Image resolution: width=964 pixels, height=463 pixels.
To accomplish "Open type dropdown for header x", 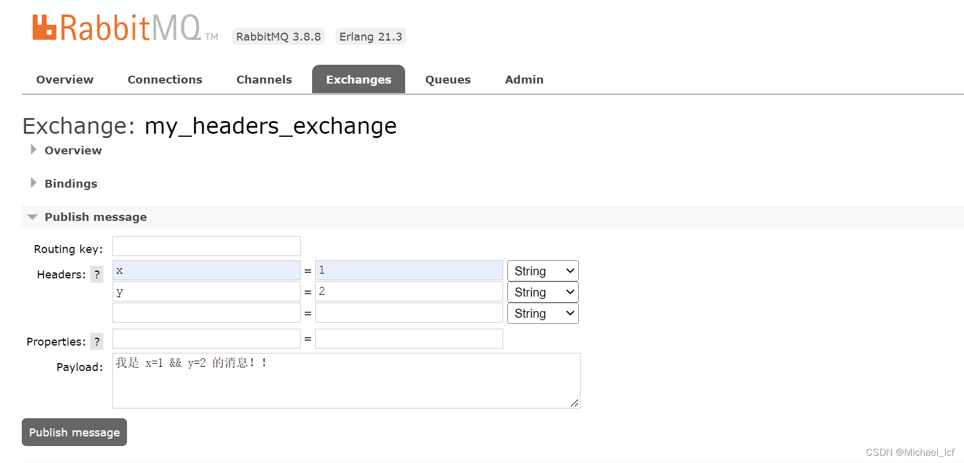I will pyautogui.click(x=542, y=271).
